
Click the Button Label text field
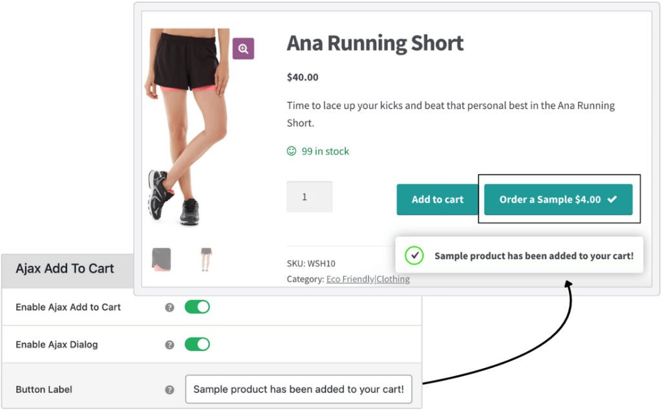[299, 389]
